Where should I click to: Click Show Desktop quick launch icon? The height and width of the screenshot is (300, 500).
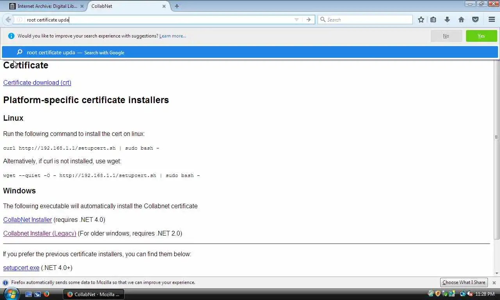coord(29,294)
